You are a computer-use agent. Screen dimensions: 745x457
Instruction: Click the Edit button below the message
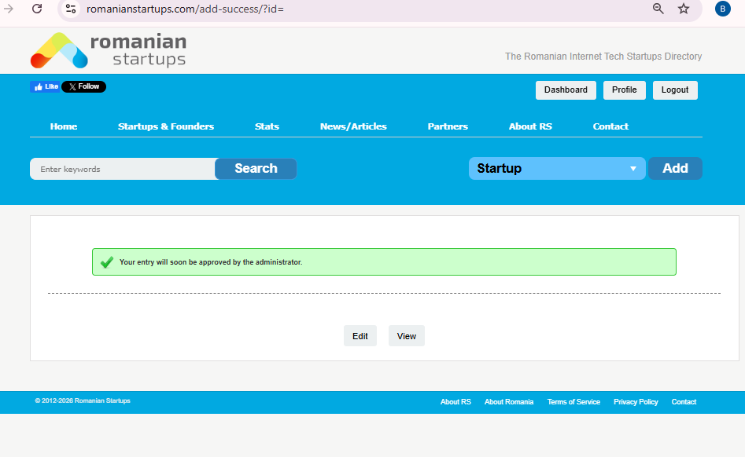(360, 336)
